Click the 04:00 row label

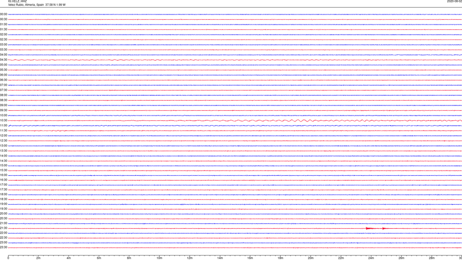[x=3, y=55]
